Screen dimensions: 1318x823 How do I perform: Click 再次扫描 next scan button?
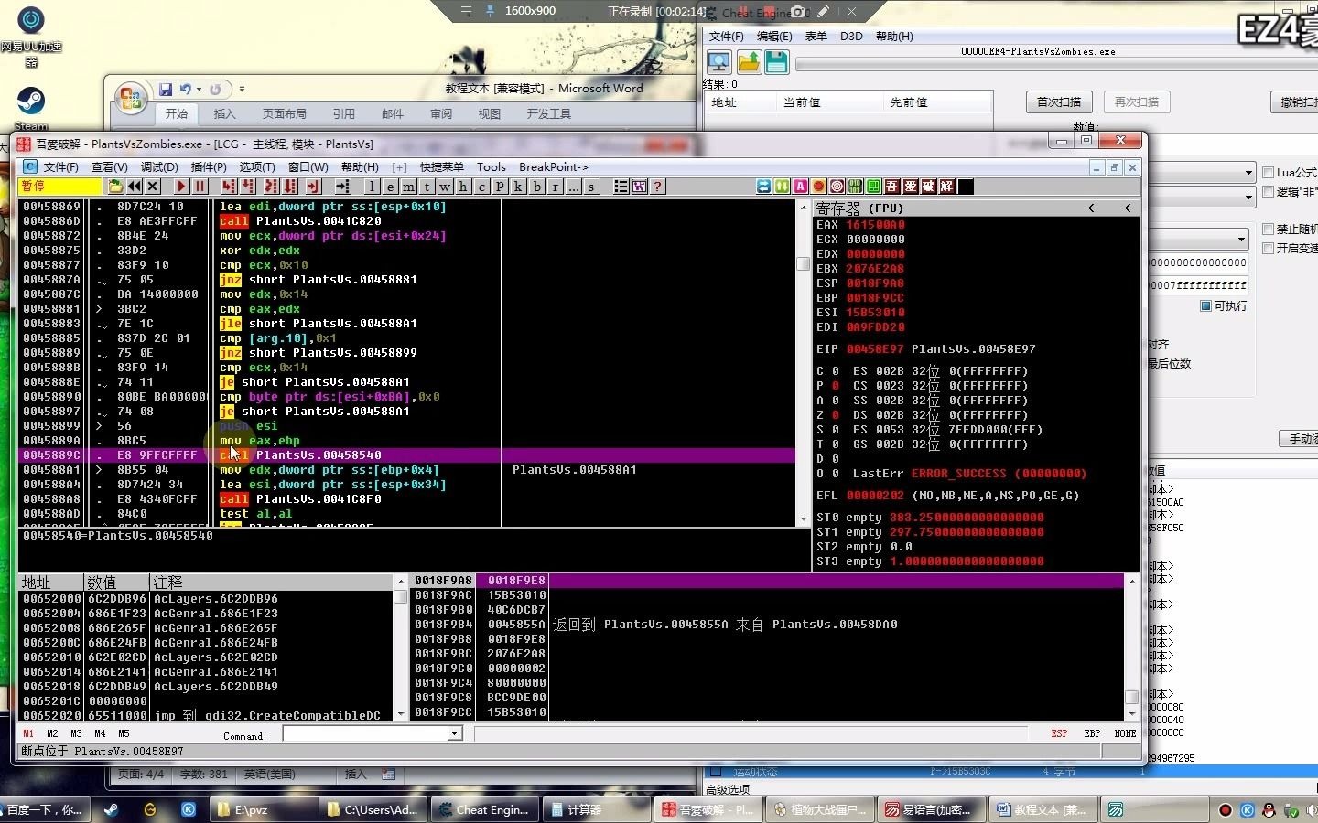pyautogui.click(x=1137, y=102)
